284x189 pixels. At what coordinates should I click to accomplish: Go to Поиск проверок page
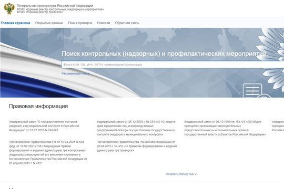point(80,23)
